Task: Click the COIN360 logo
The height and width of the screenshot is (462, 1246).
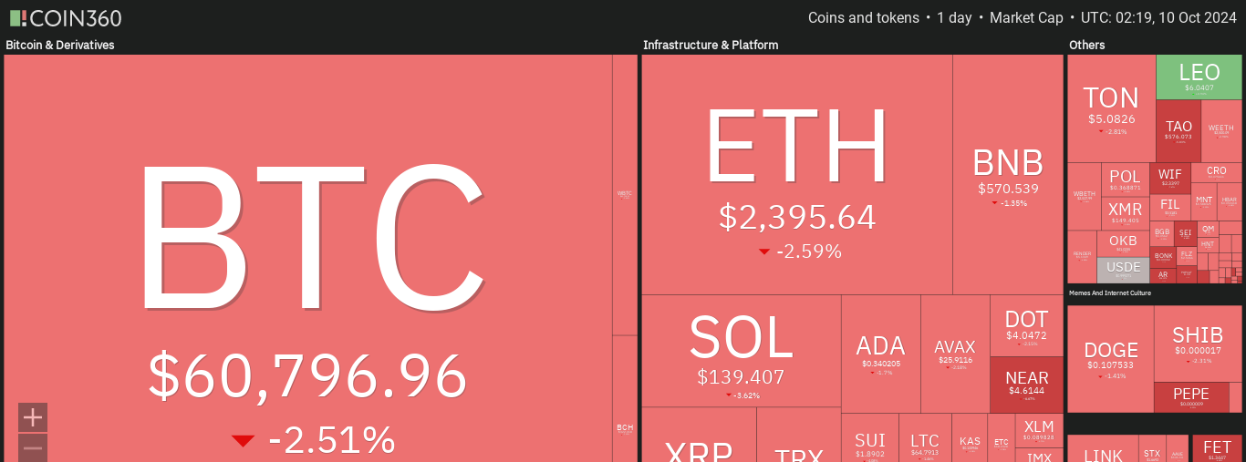Action: coord(65,18)
